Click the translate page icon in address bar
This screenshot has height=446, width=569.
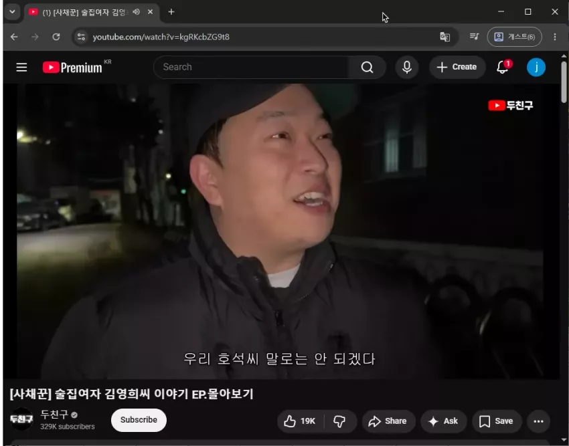(445, 37)
